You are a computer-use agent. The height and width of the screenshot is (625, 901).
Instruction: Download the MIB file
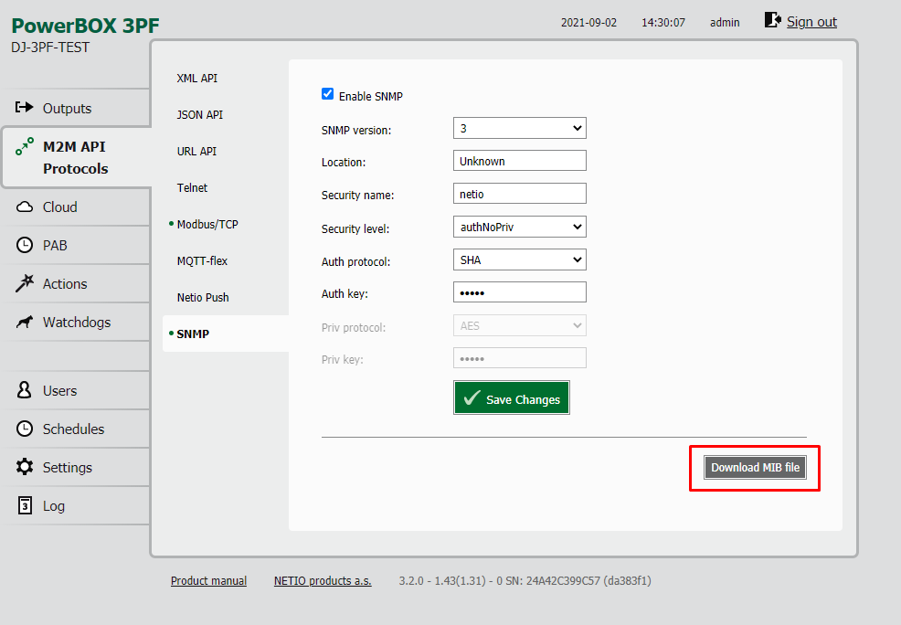tap(755, 468)
